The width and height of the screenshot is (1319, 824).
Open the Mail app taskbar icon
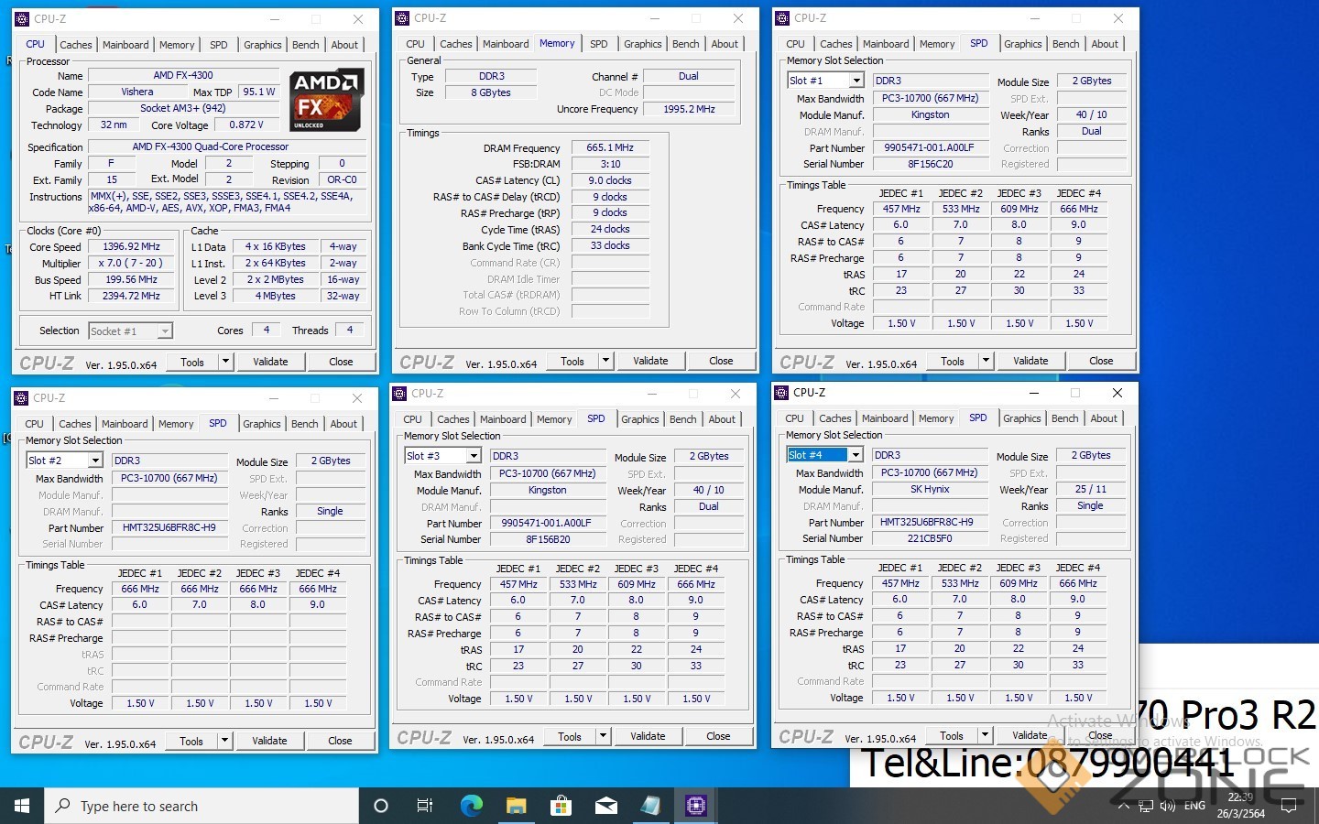[605, 806]
